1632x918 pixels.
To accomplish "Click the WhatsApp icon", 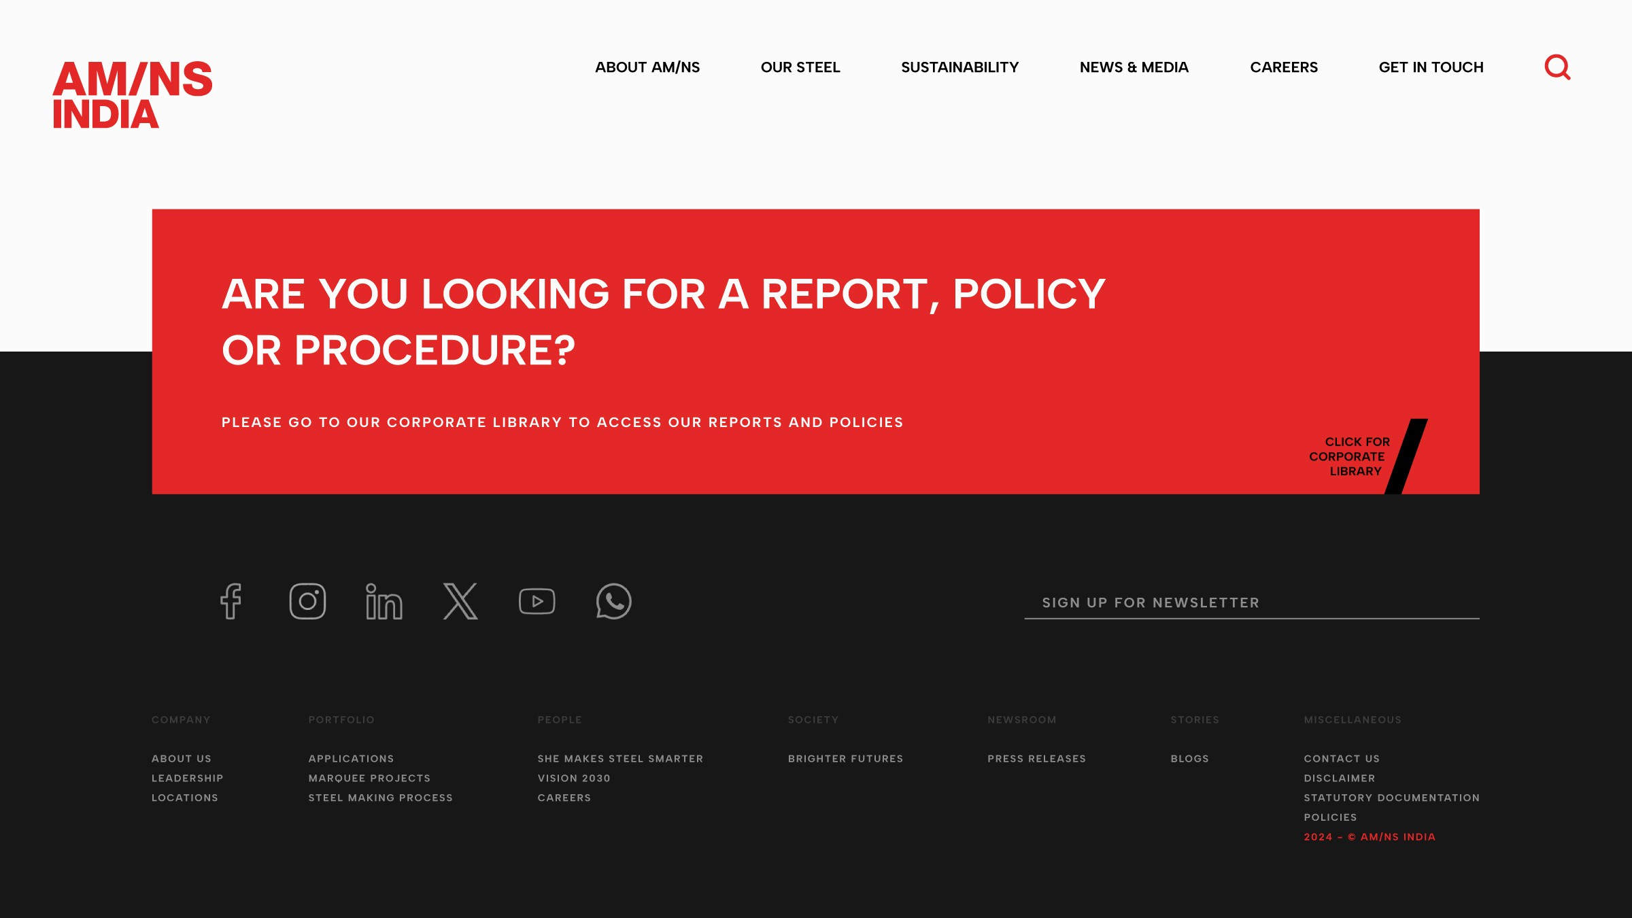I will click(613, 601).
